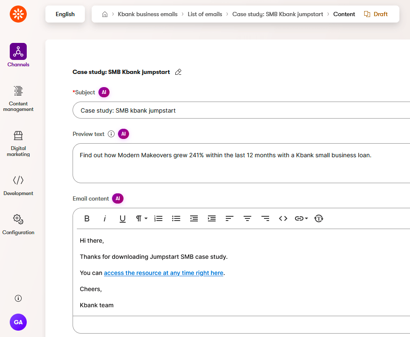The height and width of the screenshot is (337, 410).
Task: Center align text in the editor
Action: (x=247, y=218)
